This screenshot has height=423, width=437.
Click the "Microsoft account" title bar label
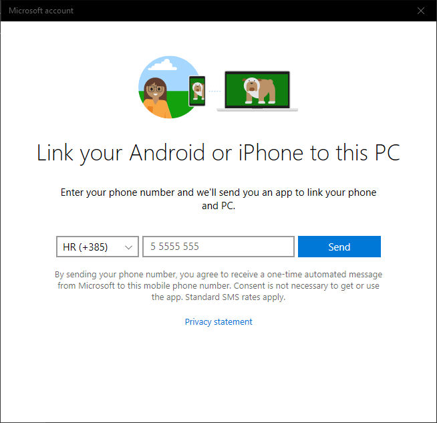[41, 11]
